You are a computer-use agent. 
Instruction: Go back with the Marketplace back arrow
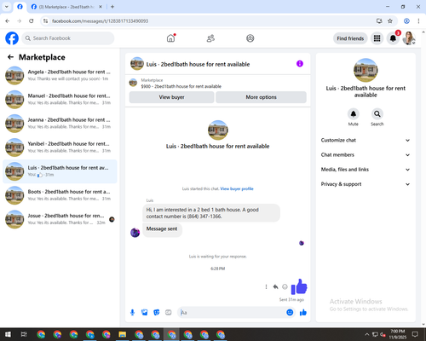click(10, 57)
